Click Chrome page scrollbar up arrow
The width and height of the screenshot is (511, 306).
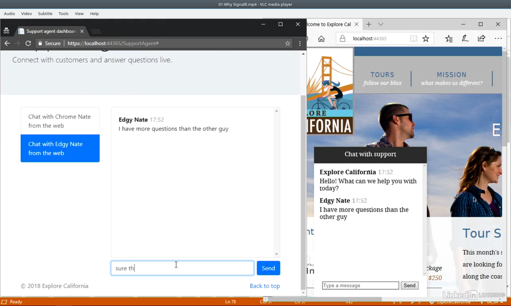click(303, 54)
